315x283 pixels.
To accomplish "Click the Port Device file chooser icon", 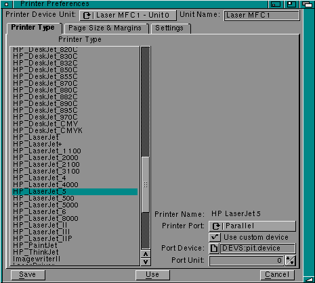I will 214,248.
